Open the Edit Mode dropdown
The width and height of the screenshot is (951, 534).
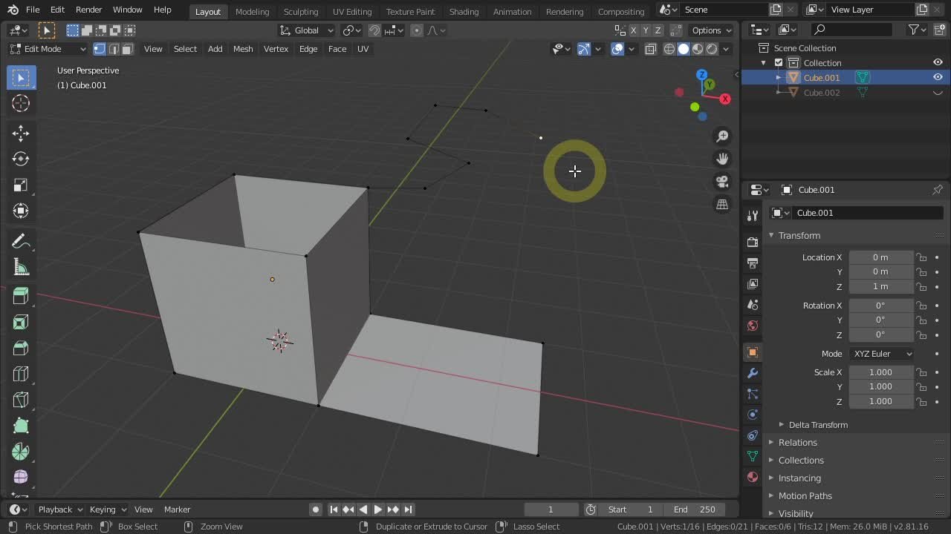coord(48,49)
